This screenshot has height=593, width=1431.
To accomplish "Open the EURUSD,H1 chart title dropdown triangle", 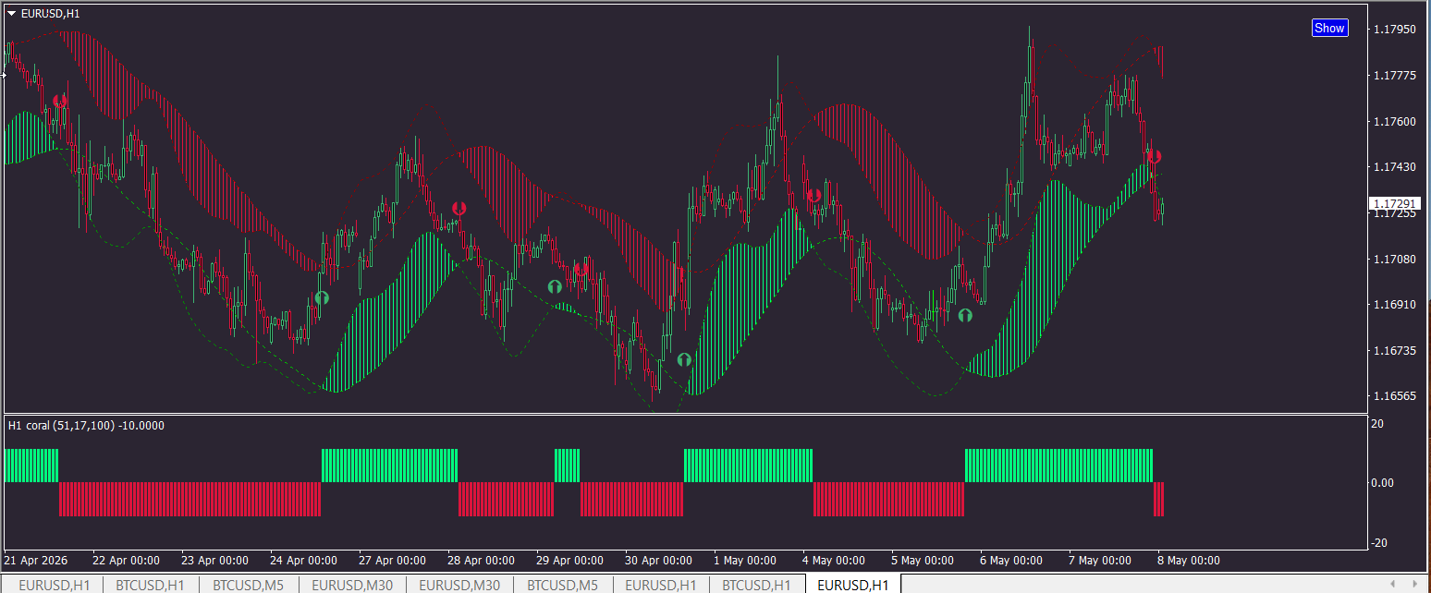I will (x=11, y=14).
